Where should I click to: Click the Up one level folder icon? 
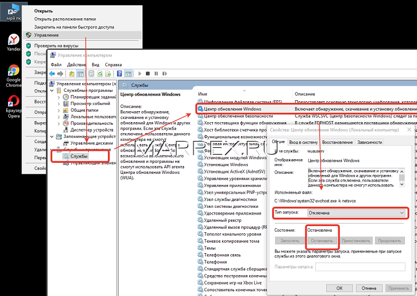tap(71, 74)
